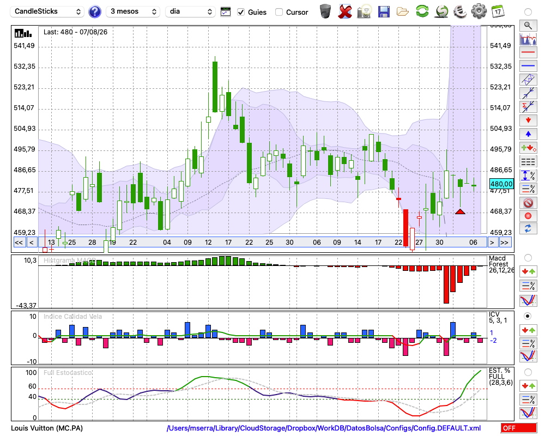Click the >> fast-forward timeline button

(504, 243)
